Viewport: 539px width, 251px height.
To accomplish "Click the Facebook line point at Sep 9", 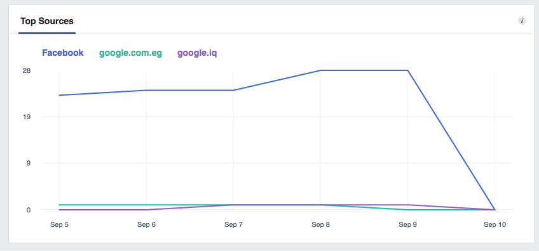I will pyautogui.click(x=407, y=70).
